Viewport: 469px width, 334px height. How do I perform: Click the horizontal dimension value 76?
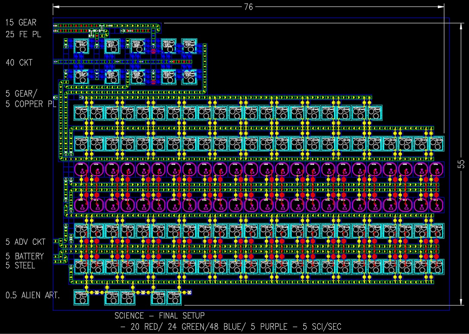tap(248, 7)
